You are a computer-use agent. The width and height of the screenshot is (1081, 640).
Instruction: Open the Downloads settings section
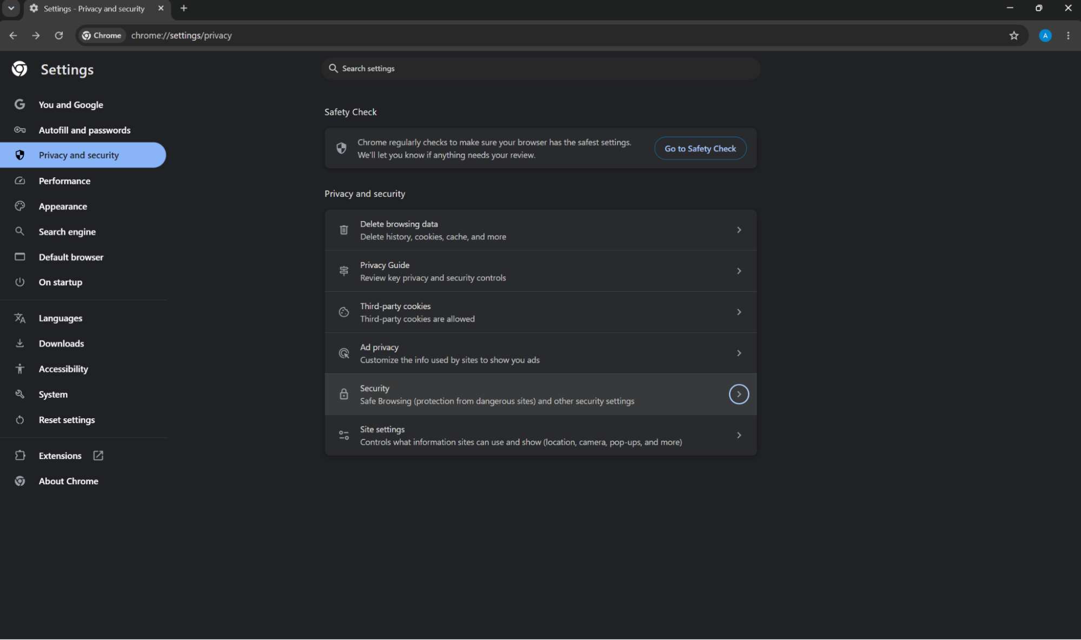(x=83, y=343)
